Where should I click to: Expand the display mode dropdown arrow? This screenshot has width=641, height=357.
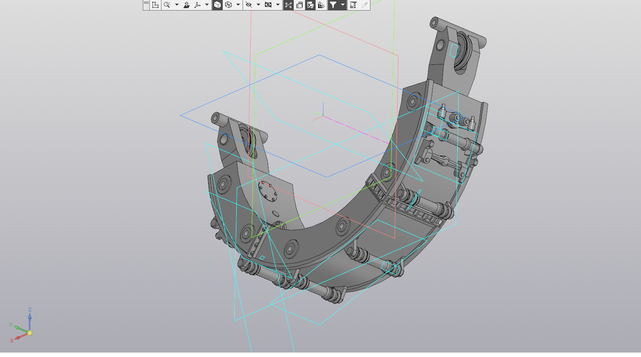(x=238, y=5)
